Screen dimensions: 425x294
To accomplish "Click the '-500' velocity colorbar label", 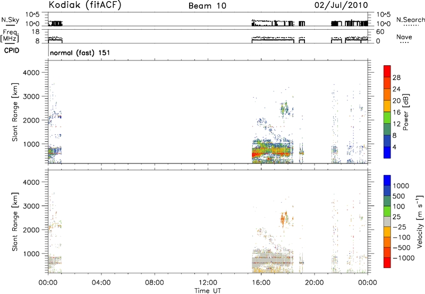I will click(401, 248).
